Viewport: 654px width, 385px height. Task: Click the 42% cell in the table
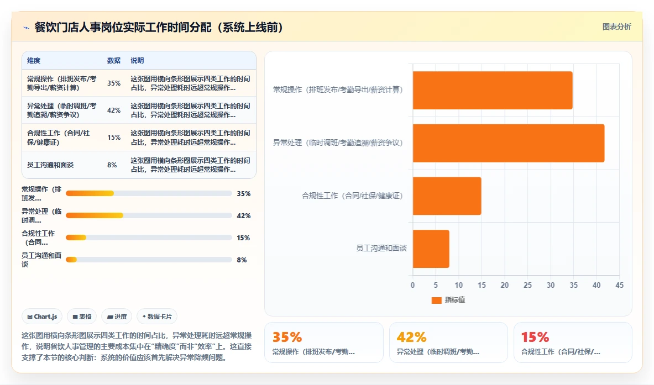point(114,110)
